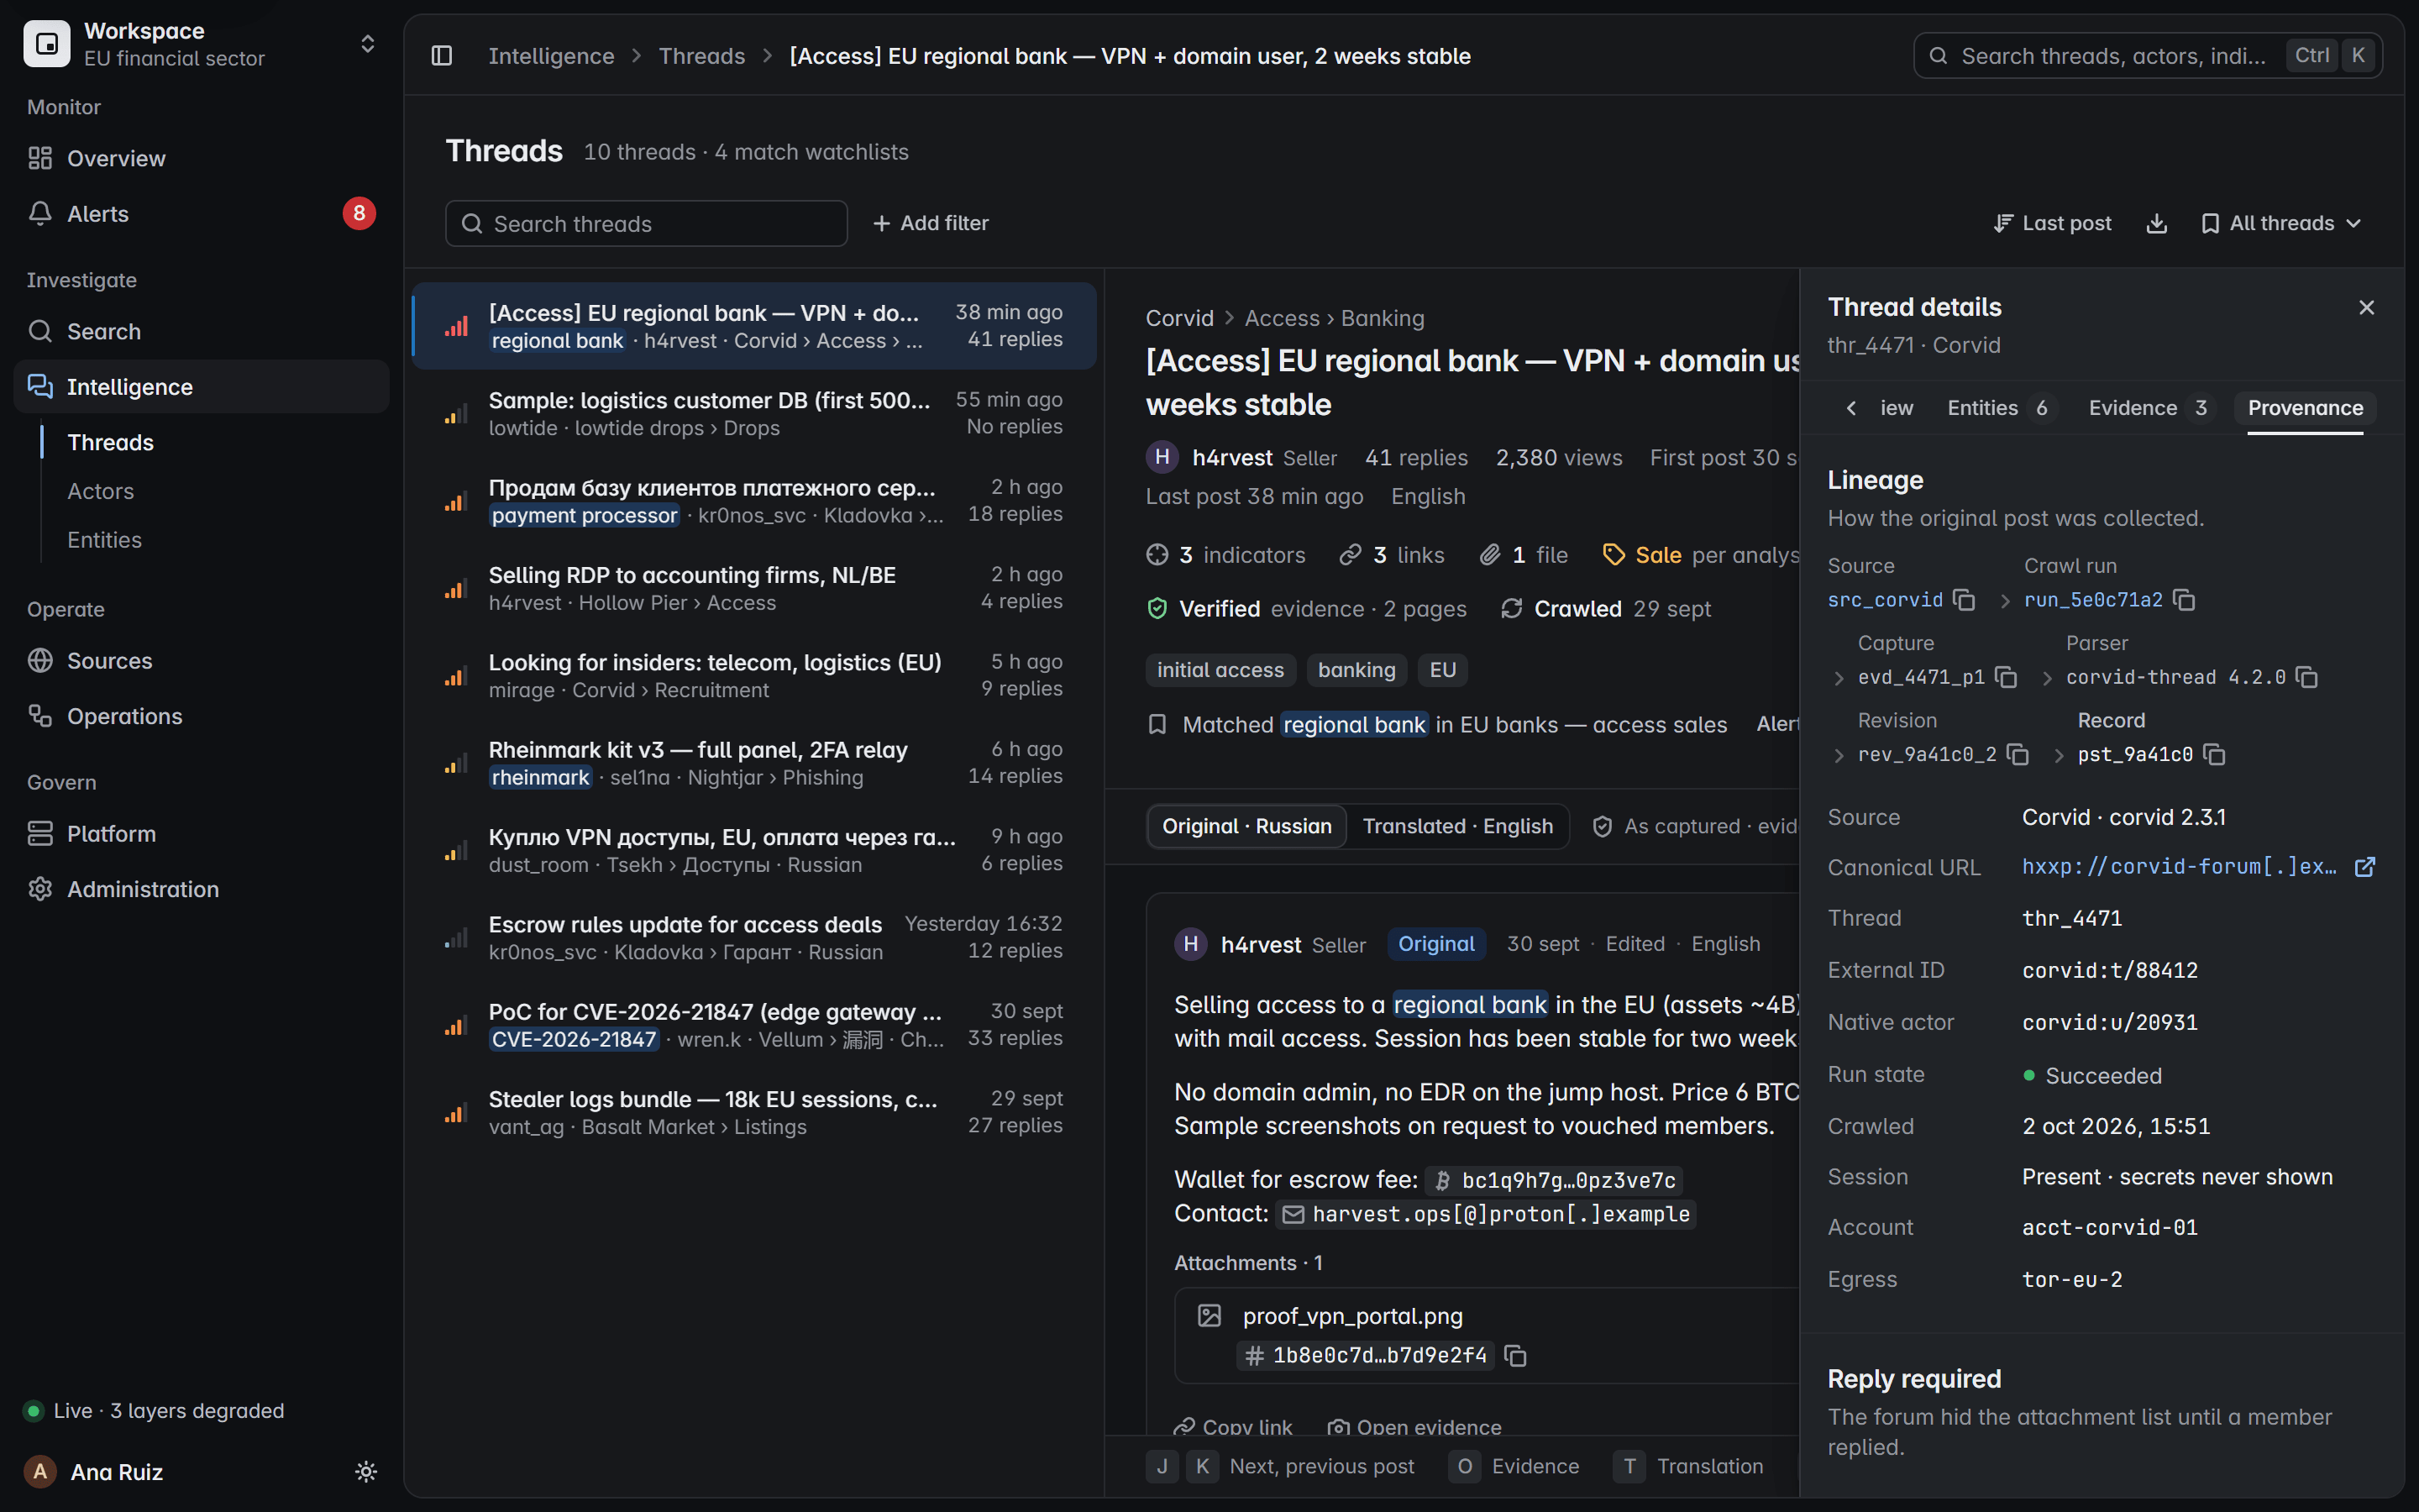Screen dimensions: 2419x1512
Task: Select Original · Russian view
Action: click(x=1246, y=826)
